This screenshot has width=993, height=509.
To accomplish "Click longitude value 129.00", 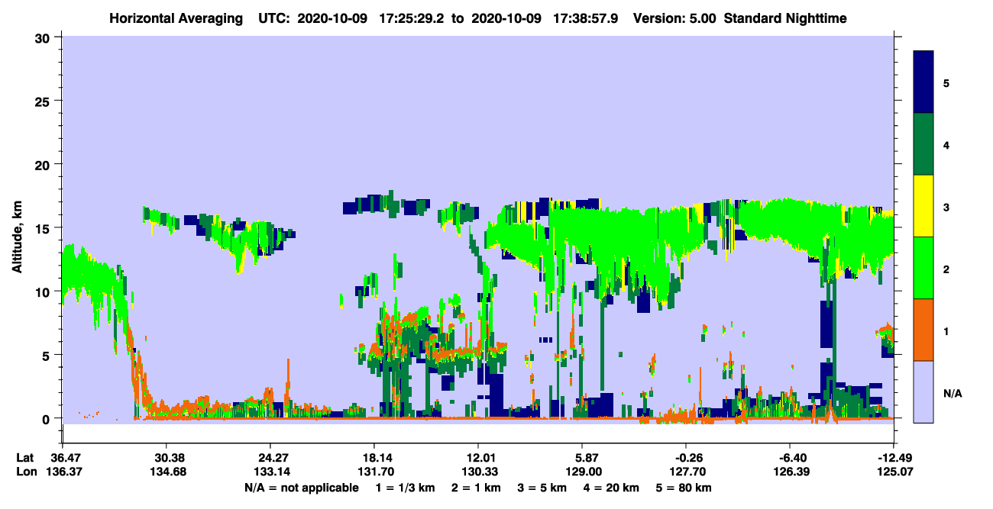I will tap(582, 472).
